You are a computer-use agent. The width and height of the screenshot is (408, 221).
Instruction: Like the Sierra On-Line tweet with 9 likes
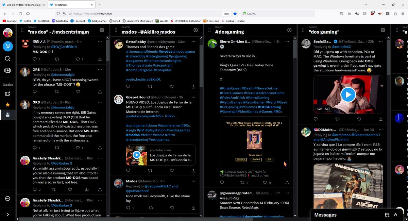[265, 183]
